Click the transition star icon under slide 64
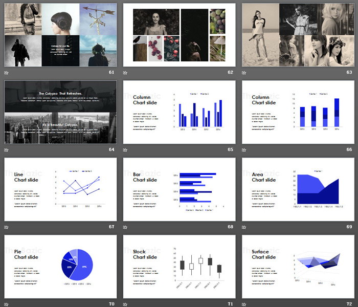The width and height of the screenshot is (358, 307). click(x=6, y=150)
